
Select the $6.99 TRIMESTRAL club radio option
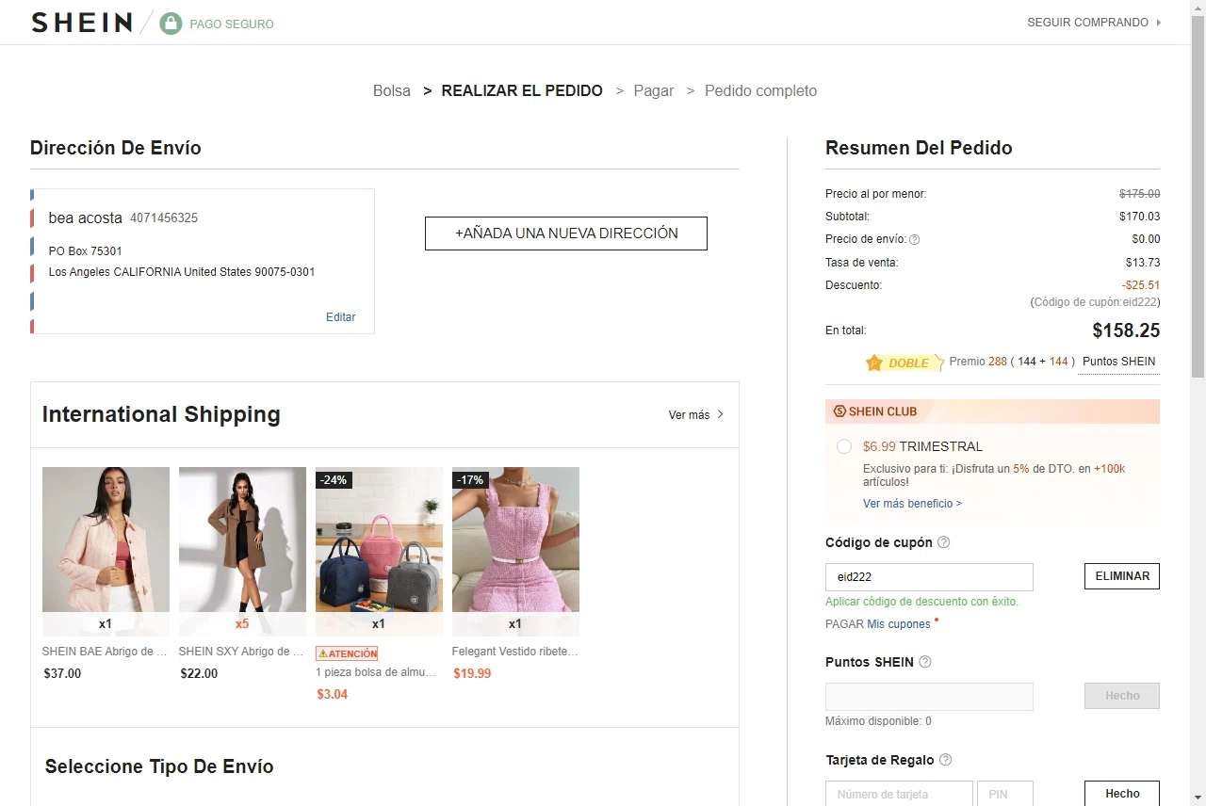coord(844,446)
